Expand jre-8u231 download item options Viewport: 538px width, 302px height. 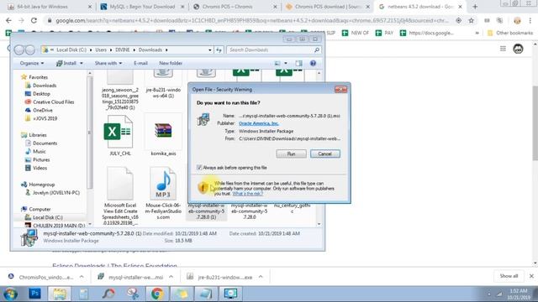tap(261, 277)
